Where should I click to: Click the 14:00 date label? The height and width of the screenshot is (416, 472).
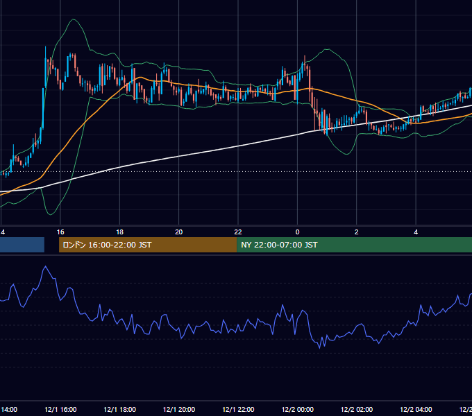(9, 409)
